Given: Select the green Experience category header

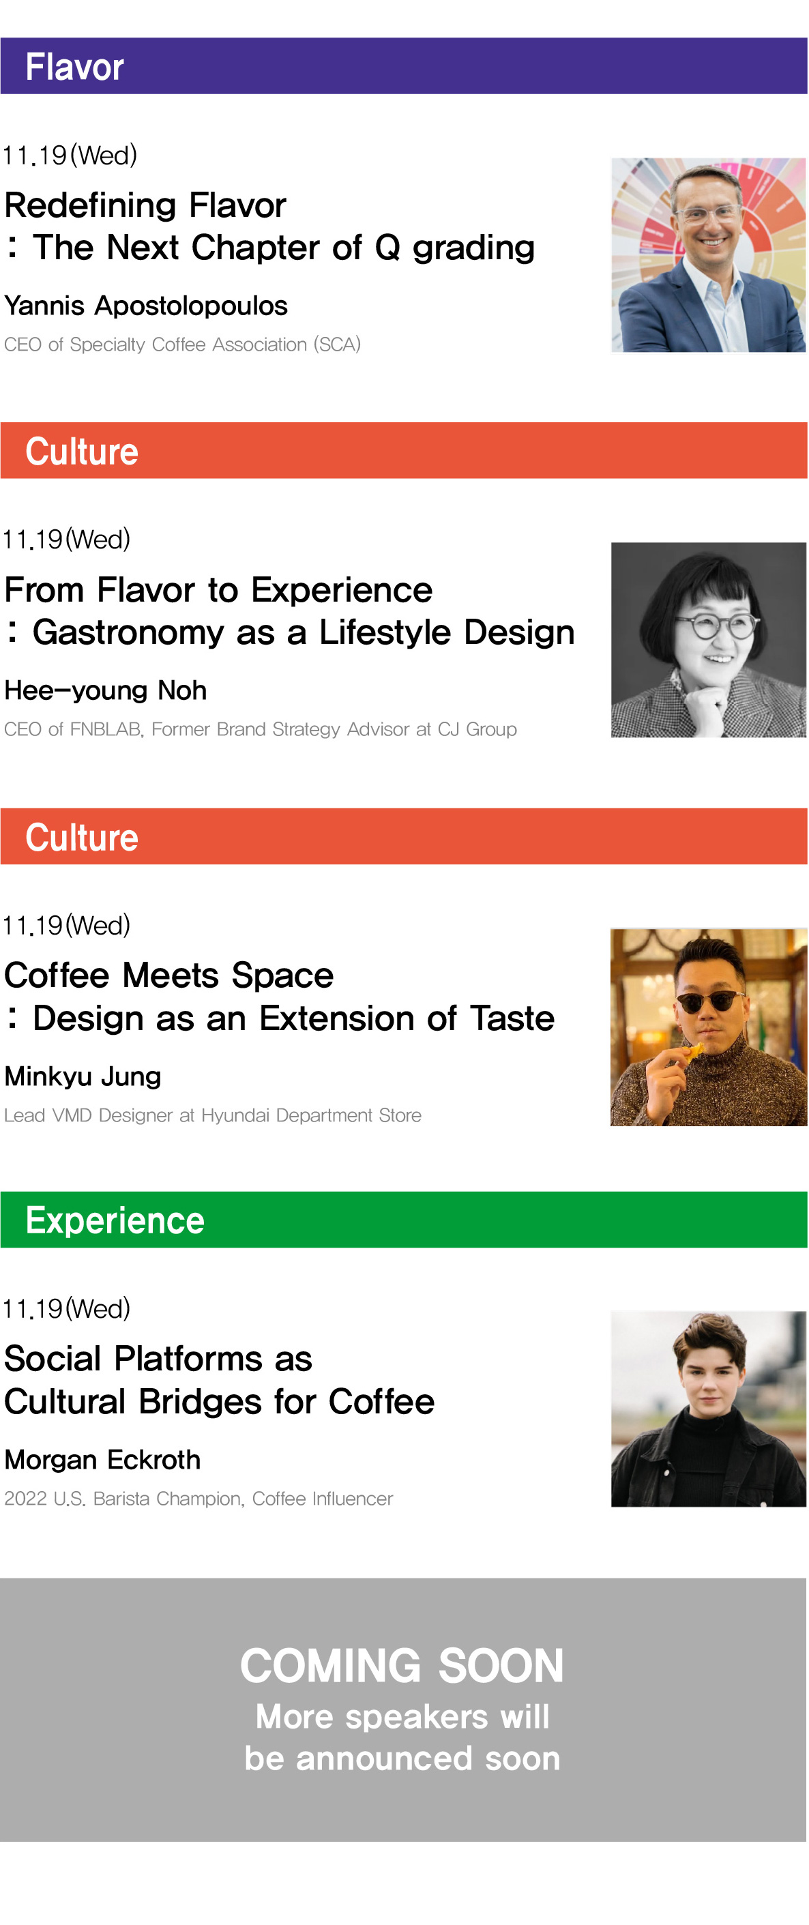Looking at the screenshot, I should (x=403, y=1220).
